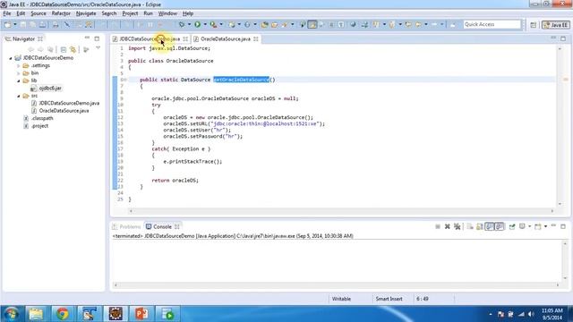Viewport: 573px width, 322px height.
Task: Switch to the Java EE perspective
Action: tap(555, 25)
